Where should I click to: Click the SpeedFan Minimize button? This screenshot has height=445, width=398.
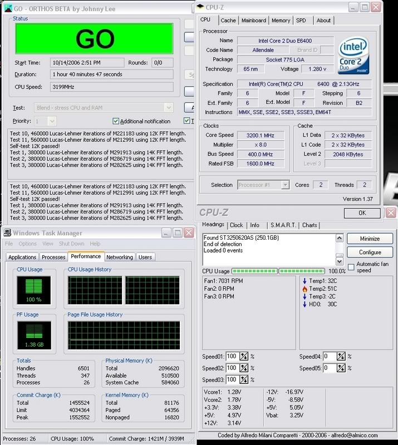click(x=370, y=239)
